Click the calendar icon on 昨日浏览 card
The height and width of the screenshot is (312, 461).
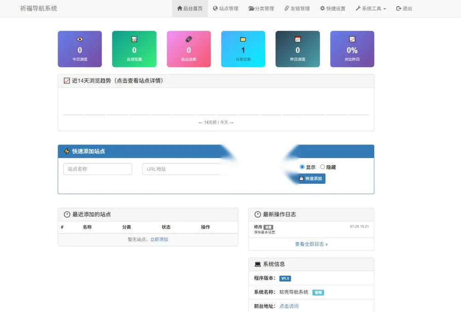tap(297, 39)
